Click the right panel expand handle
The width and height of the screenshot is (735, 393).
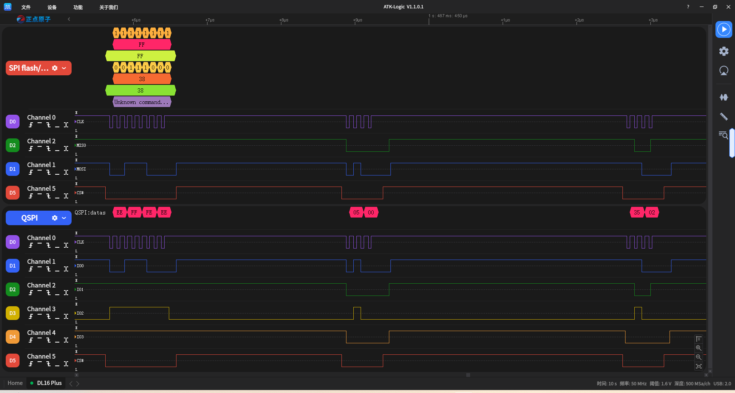732,143
